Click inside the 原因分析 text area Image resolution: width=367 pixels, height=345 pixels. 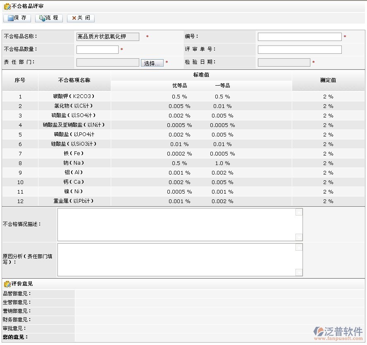tap(176, 259)
